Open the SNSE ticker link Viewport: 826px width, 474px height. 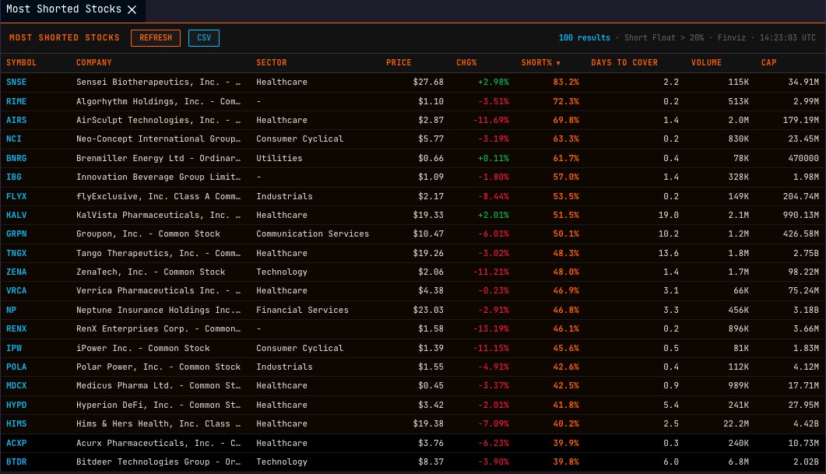[x=16, y=82]
